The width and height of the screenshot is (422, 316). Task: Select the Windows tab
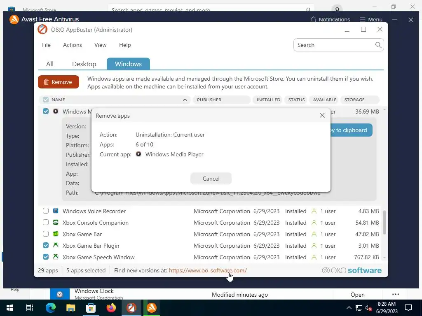pyautogui.click(x=128, y=64)
